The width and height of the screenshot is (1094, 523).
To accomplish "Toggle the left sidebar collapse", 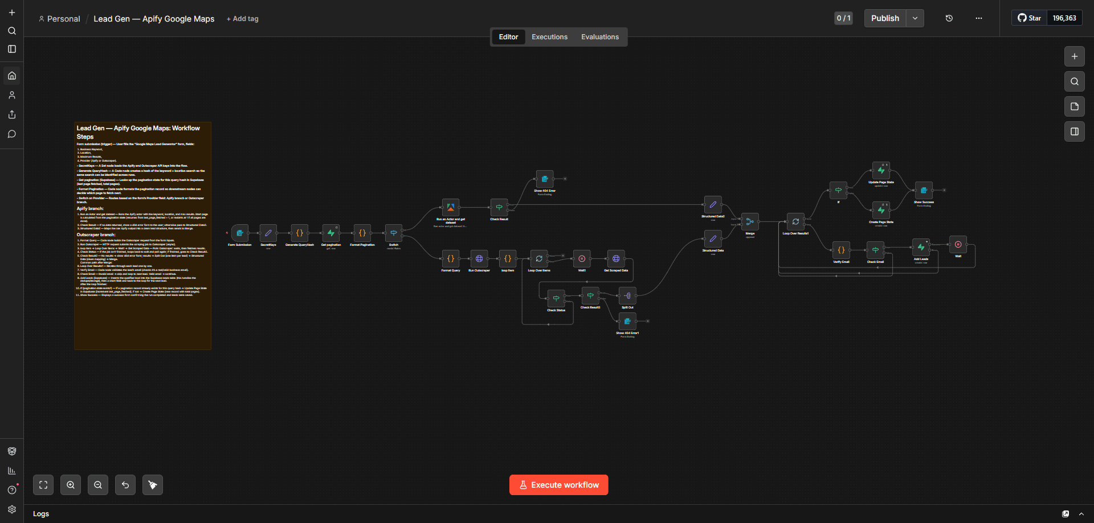I will pos(12,49).
